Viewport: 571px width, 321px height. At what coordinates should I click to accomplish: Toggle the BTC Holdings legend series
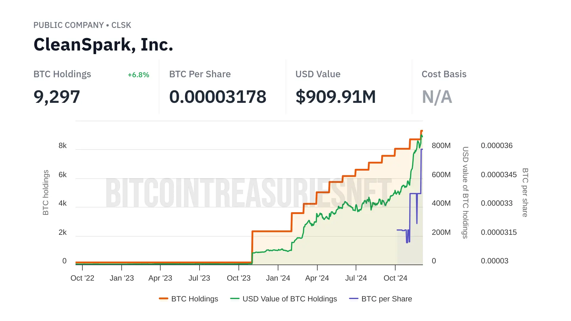(194, 299)
